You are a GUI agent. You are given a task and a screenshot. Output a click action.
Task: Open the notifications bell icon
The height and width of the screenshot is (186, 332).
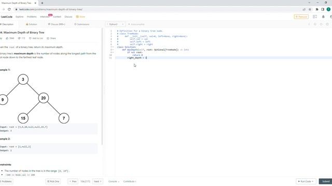coord(323,17)
